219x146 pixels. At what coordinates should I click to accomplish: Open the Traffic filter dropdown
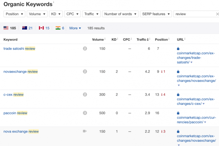(91, 14)
